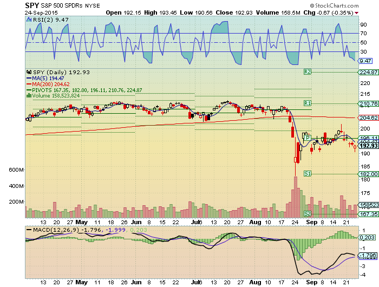The image size is (379, 287).
Task: Click the Aug label on the upper date axis
Action: tap(255, 222)
